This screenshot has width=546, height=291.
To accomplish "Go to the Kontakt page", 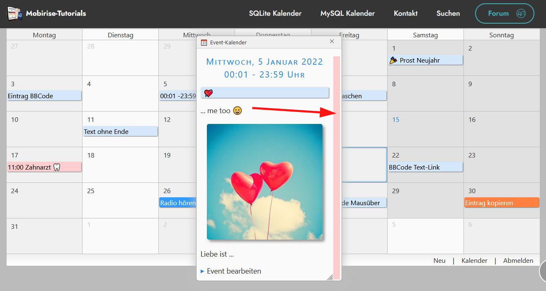I will [x=405, y=13].
